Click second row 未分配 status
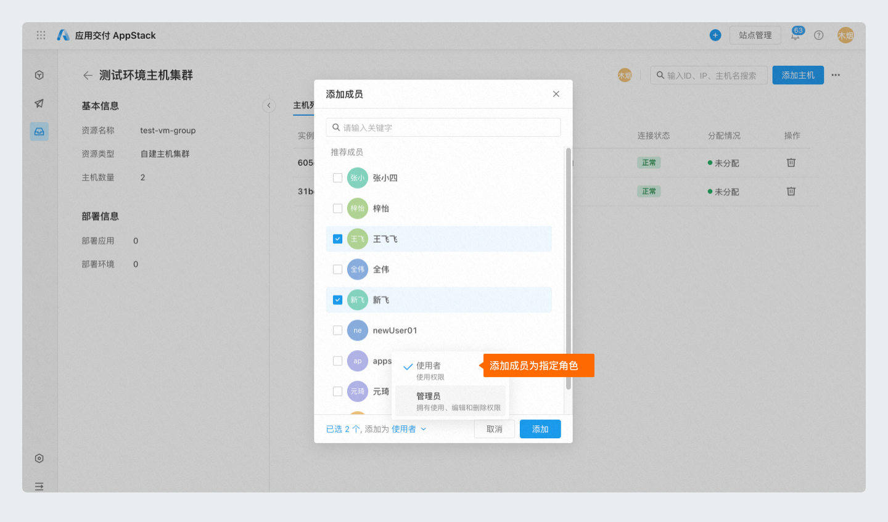Viewport: 888px width, 522px height. 723,192
